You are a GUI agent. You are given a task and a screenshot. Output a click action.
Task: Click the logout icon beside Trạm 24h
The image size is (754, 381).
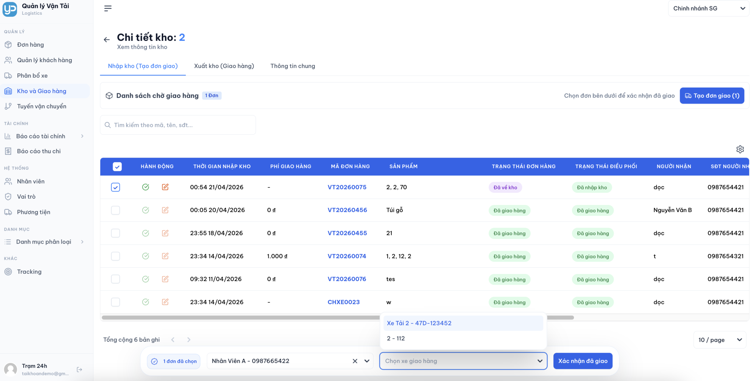click(79, 370)
